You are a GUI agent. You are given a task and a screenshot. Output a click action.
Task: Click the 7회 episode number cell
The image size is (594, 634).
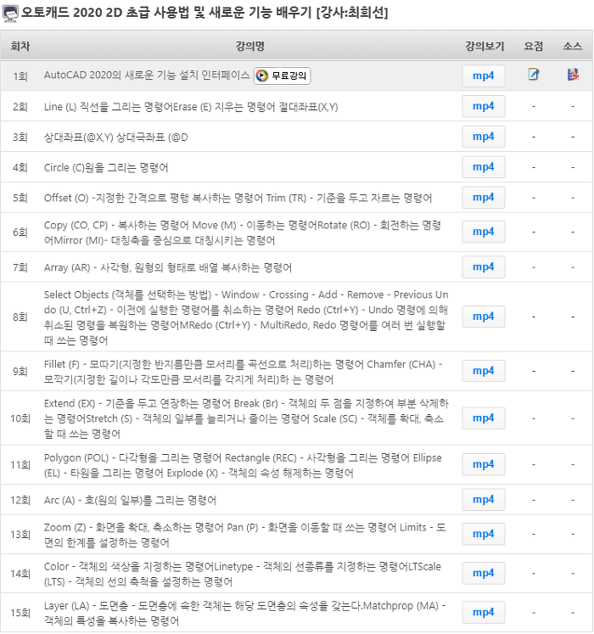tap(20, 267)
